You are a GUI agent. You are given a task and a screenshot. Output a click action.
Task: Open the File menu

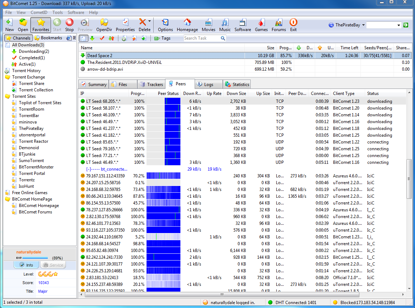coord(9,12)
